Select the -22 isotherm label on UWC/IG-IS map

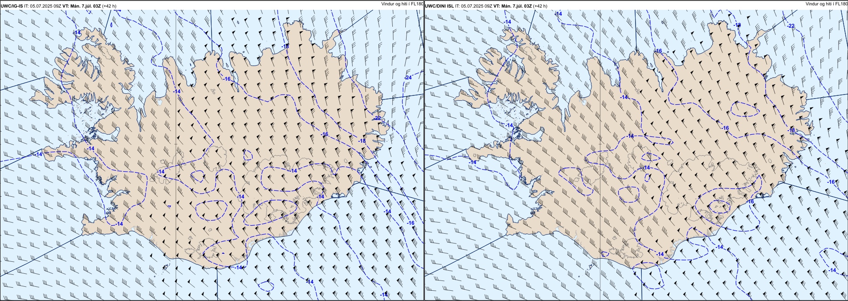click(x=377, y=118)
